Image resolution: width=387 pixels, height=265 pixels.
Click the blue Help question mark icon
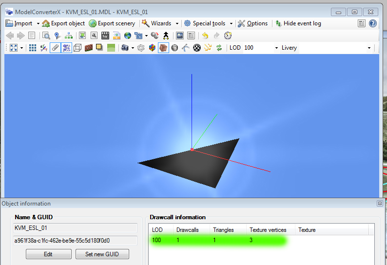pyautogui.click(x=373, y=23)
